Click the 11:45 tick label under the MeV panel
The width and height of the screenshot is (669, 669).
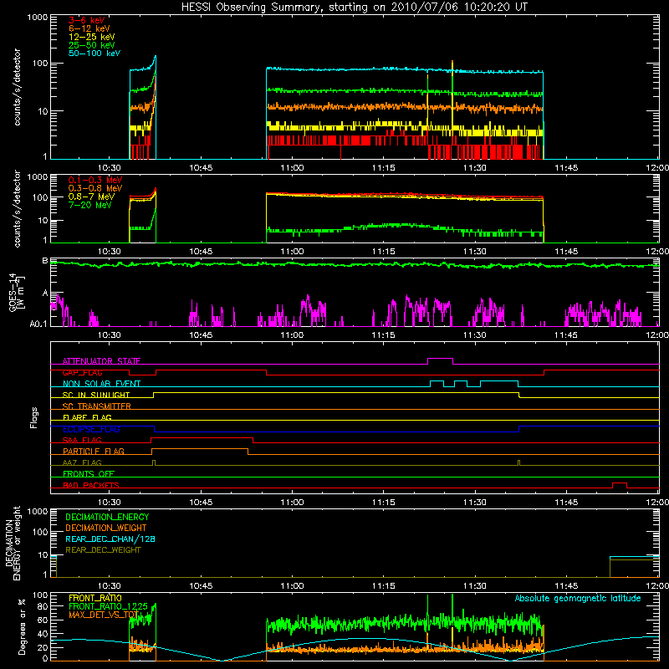[566, 252]
